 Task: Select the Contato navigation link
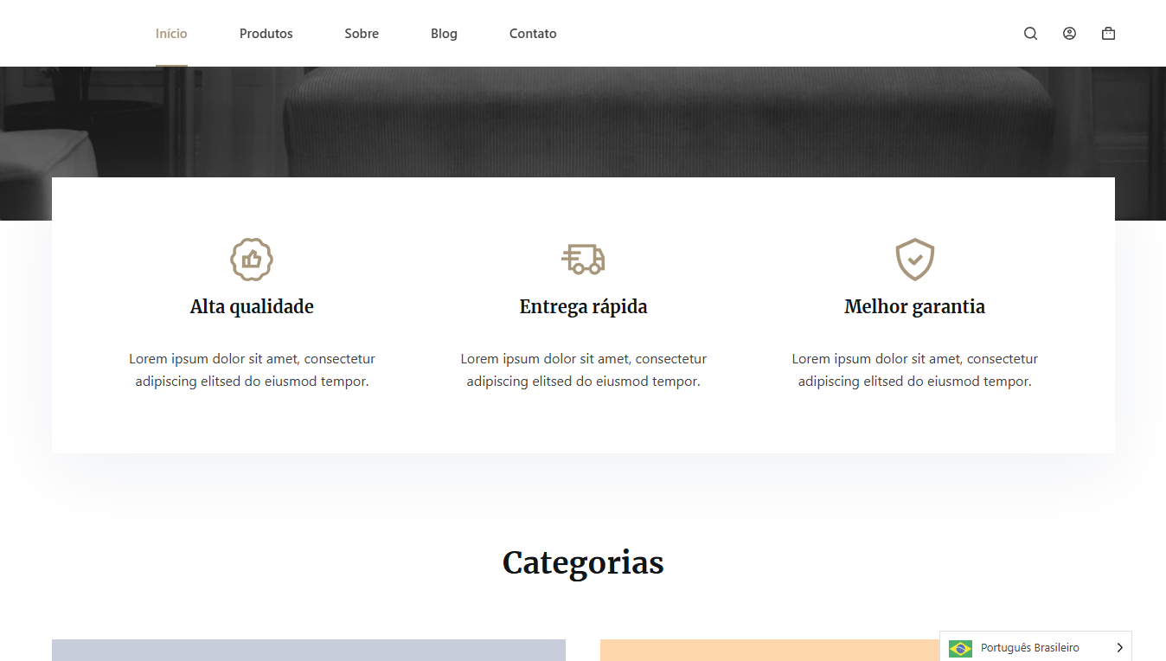(x=533, y=34)
